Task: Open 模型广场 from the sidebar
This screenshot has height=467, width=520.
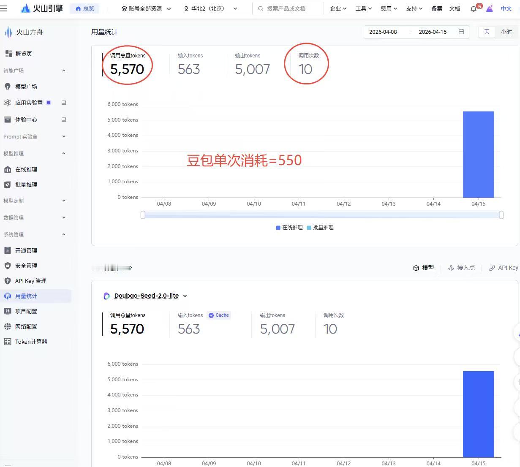Action: (26, 87)
